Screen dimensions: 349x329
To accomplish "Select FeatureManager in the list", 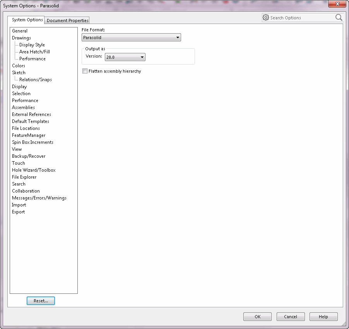I will tap(29, 135).
